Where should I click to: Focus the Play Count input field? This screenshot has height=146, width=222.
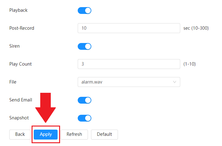coord(128,64)
